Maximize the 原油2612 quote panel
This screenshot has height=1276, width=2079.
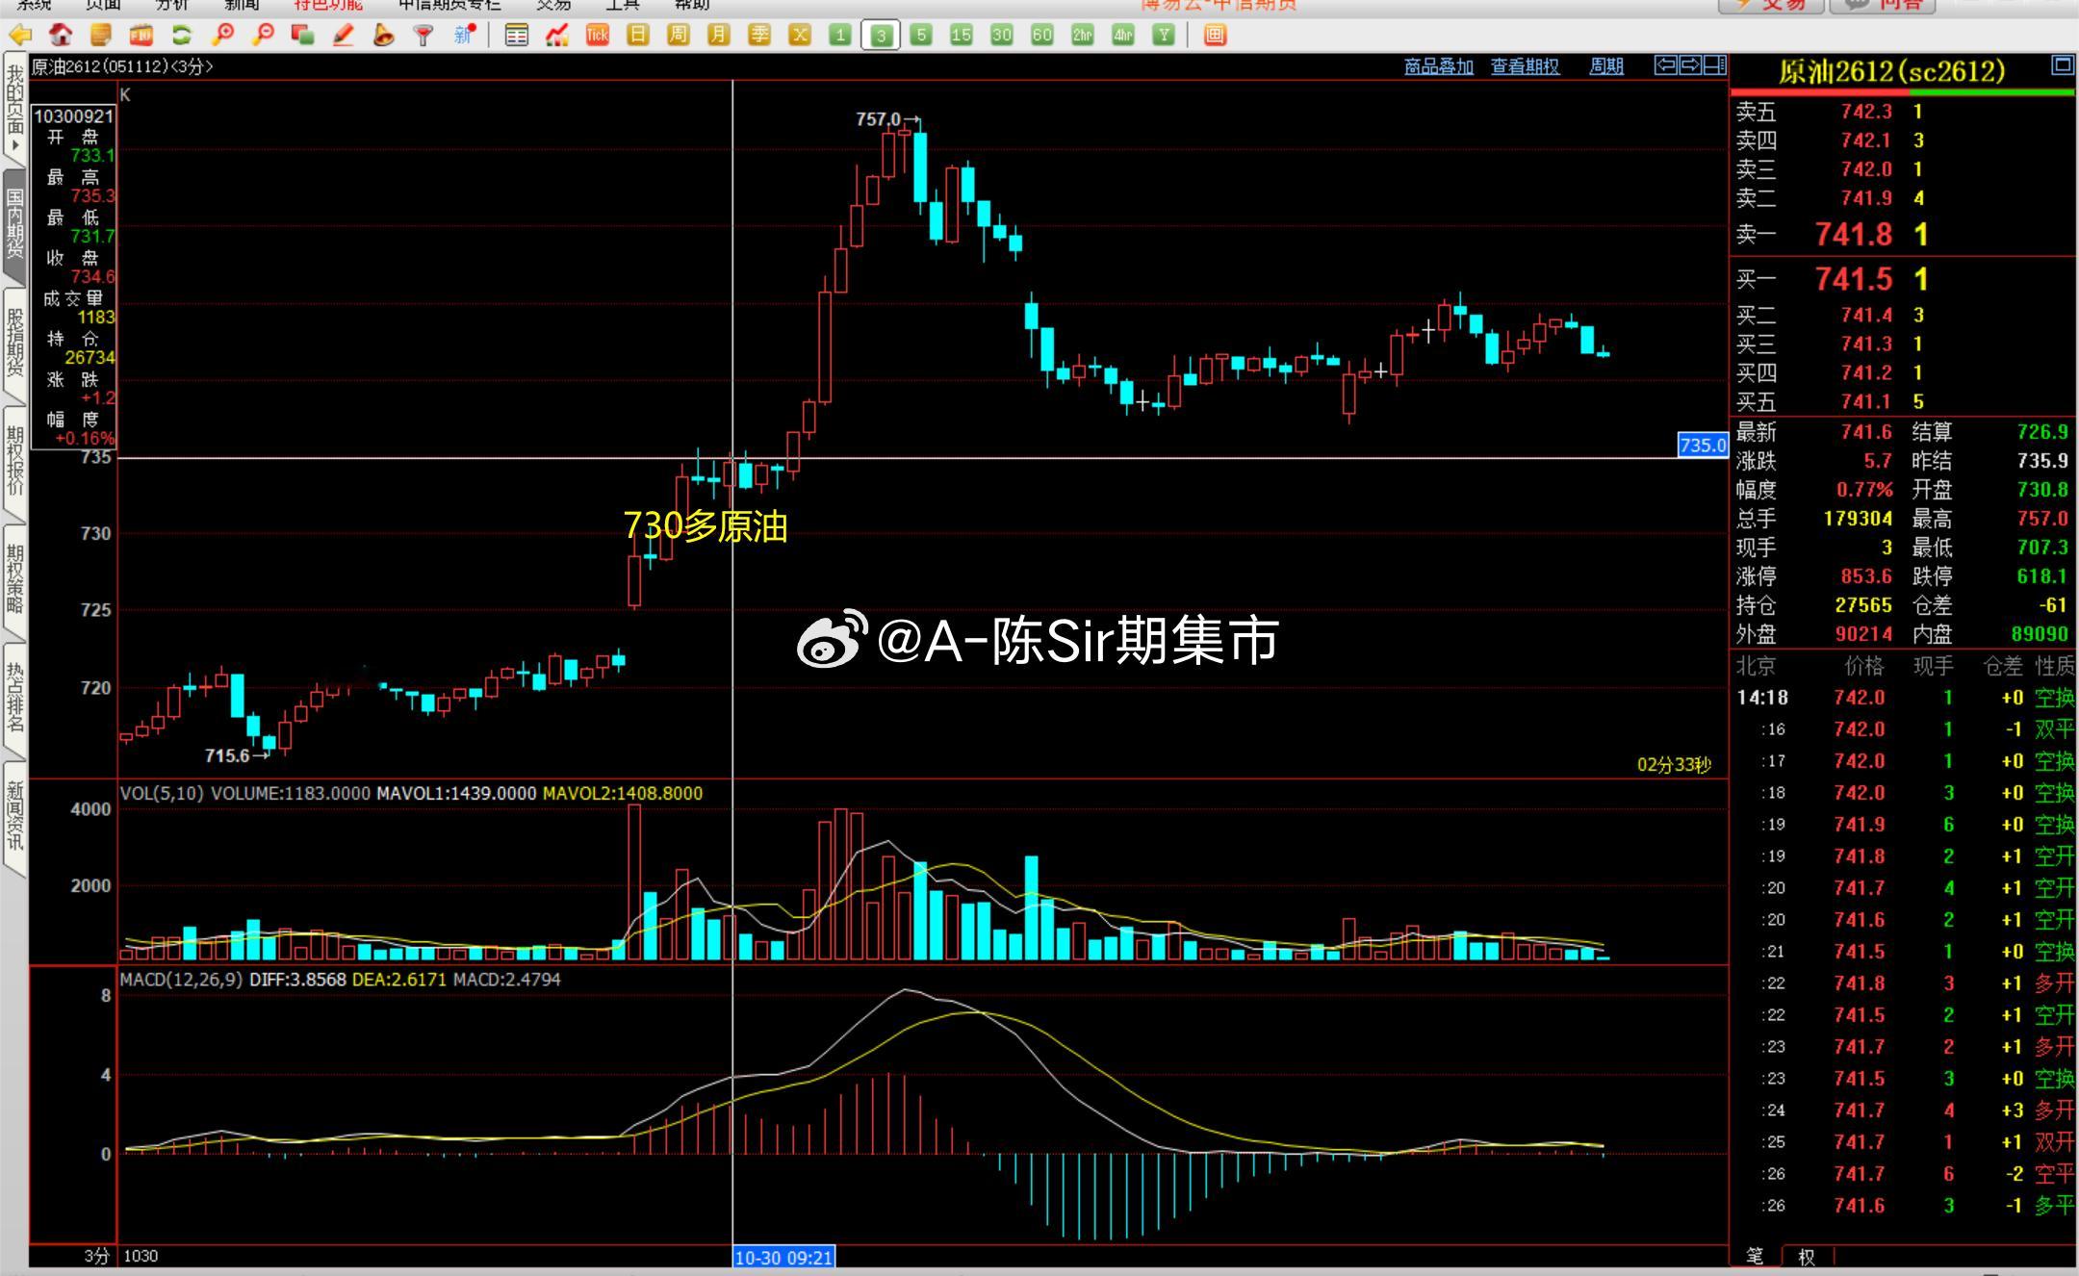2062,65
